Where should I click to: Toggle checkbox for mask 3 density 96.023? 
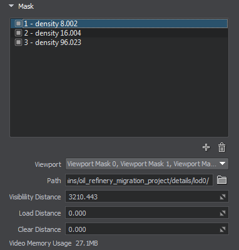tap(18, 42)
